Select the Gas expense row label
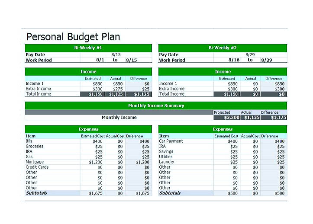Viewport: 313px width, 224px height. [x=29, y=157]
